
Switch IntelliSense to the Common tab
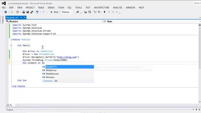tap(48, 81)
